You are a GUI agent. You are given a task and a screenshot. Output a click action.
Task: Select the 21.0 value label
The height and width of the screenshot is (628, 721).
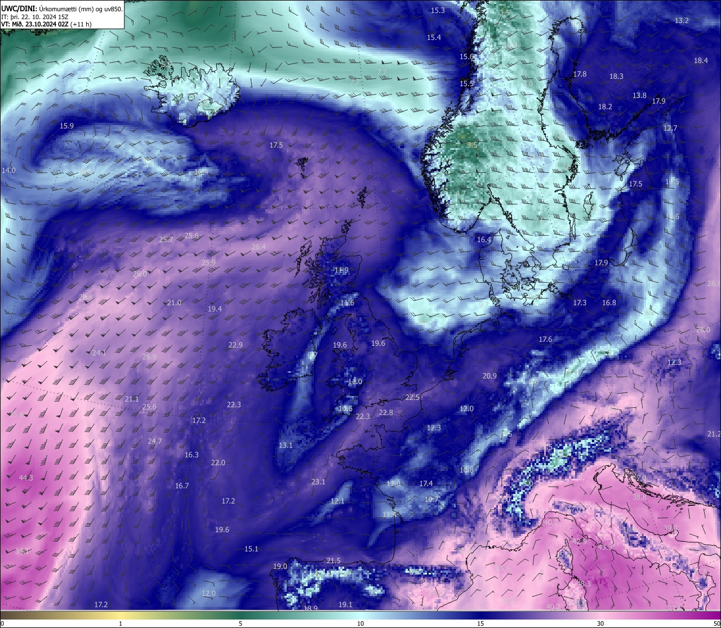pos(174,302)
